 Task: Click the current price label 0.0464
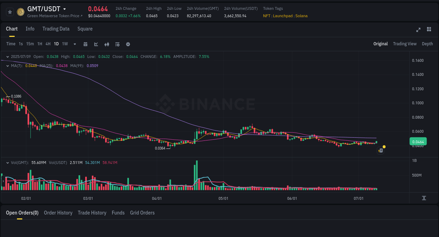[x=418, y=141]
